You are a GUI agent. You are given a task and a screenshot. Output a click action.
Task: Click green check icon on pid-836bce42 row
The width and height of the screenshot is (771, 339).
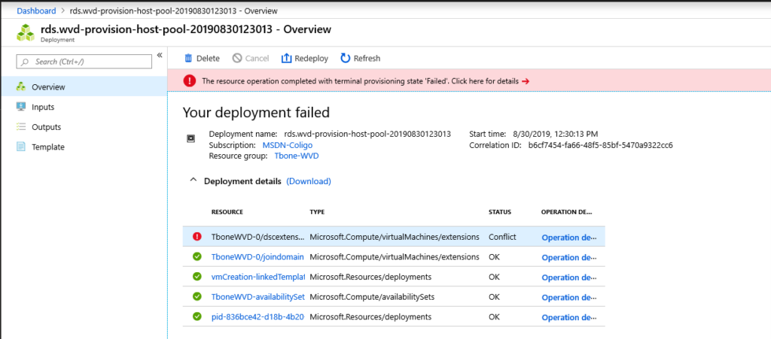(x=197, y=317)
